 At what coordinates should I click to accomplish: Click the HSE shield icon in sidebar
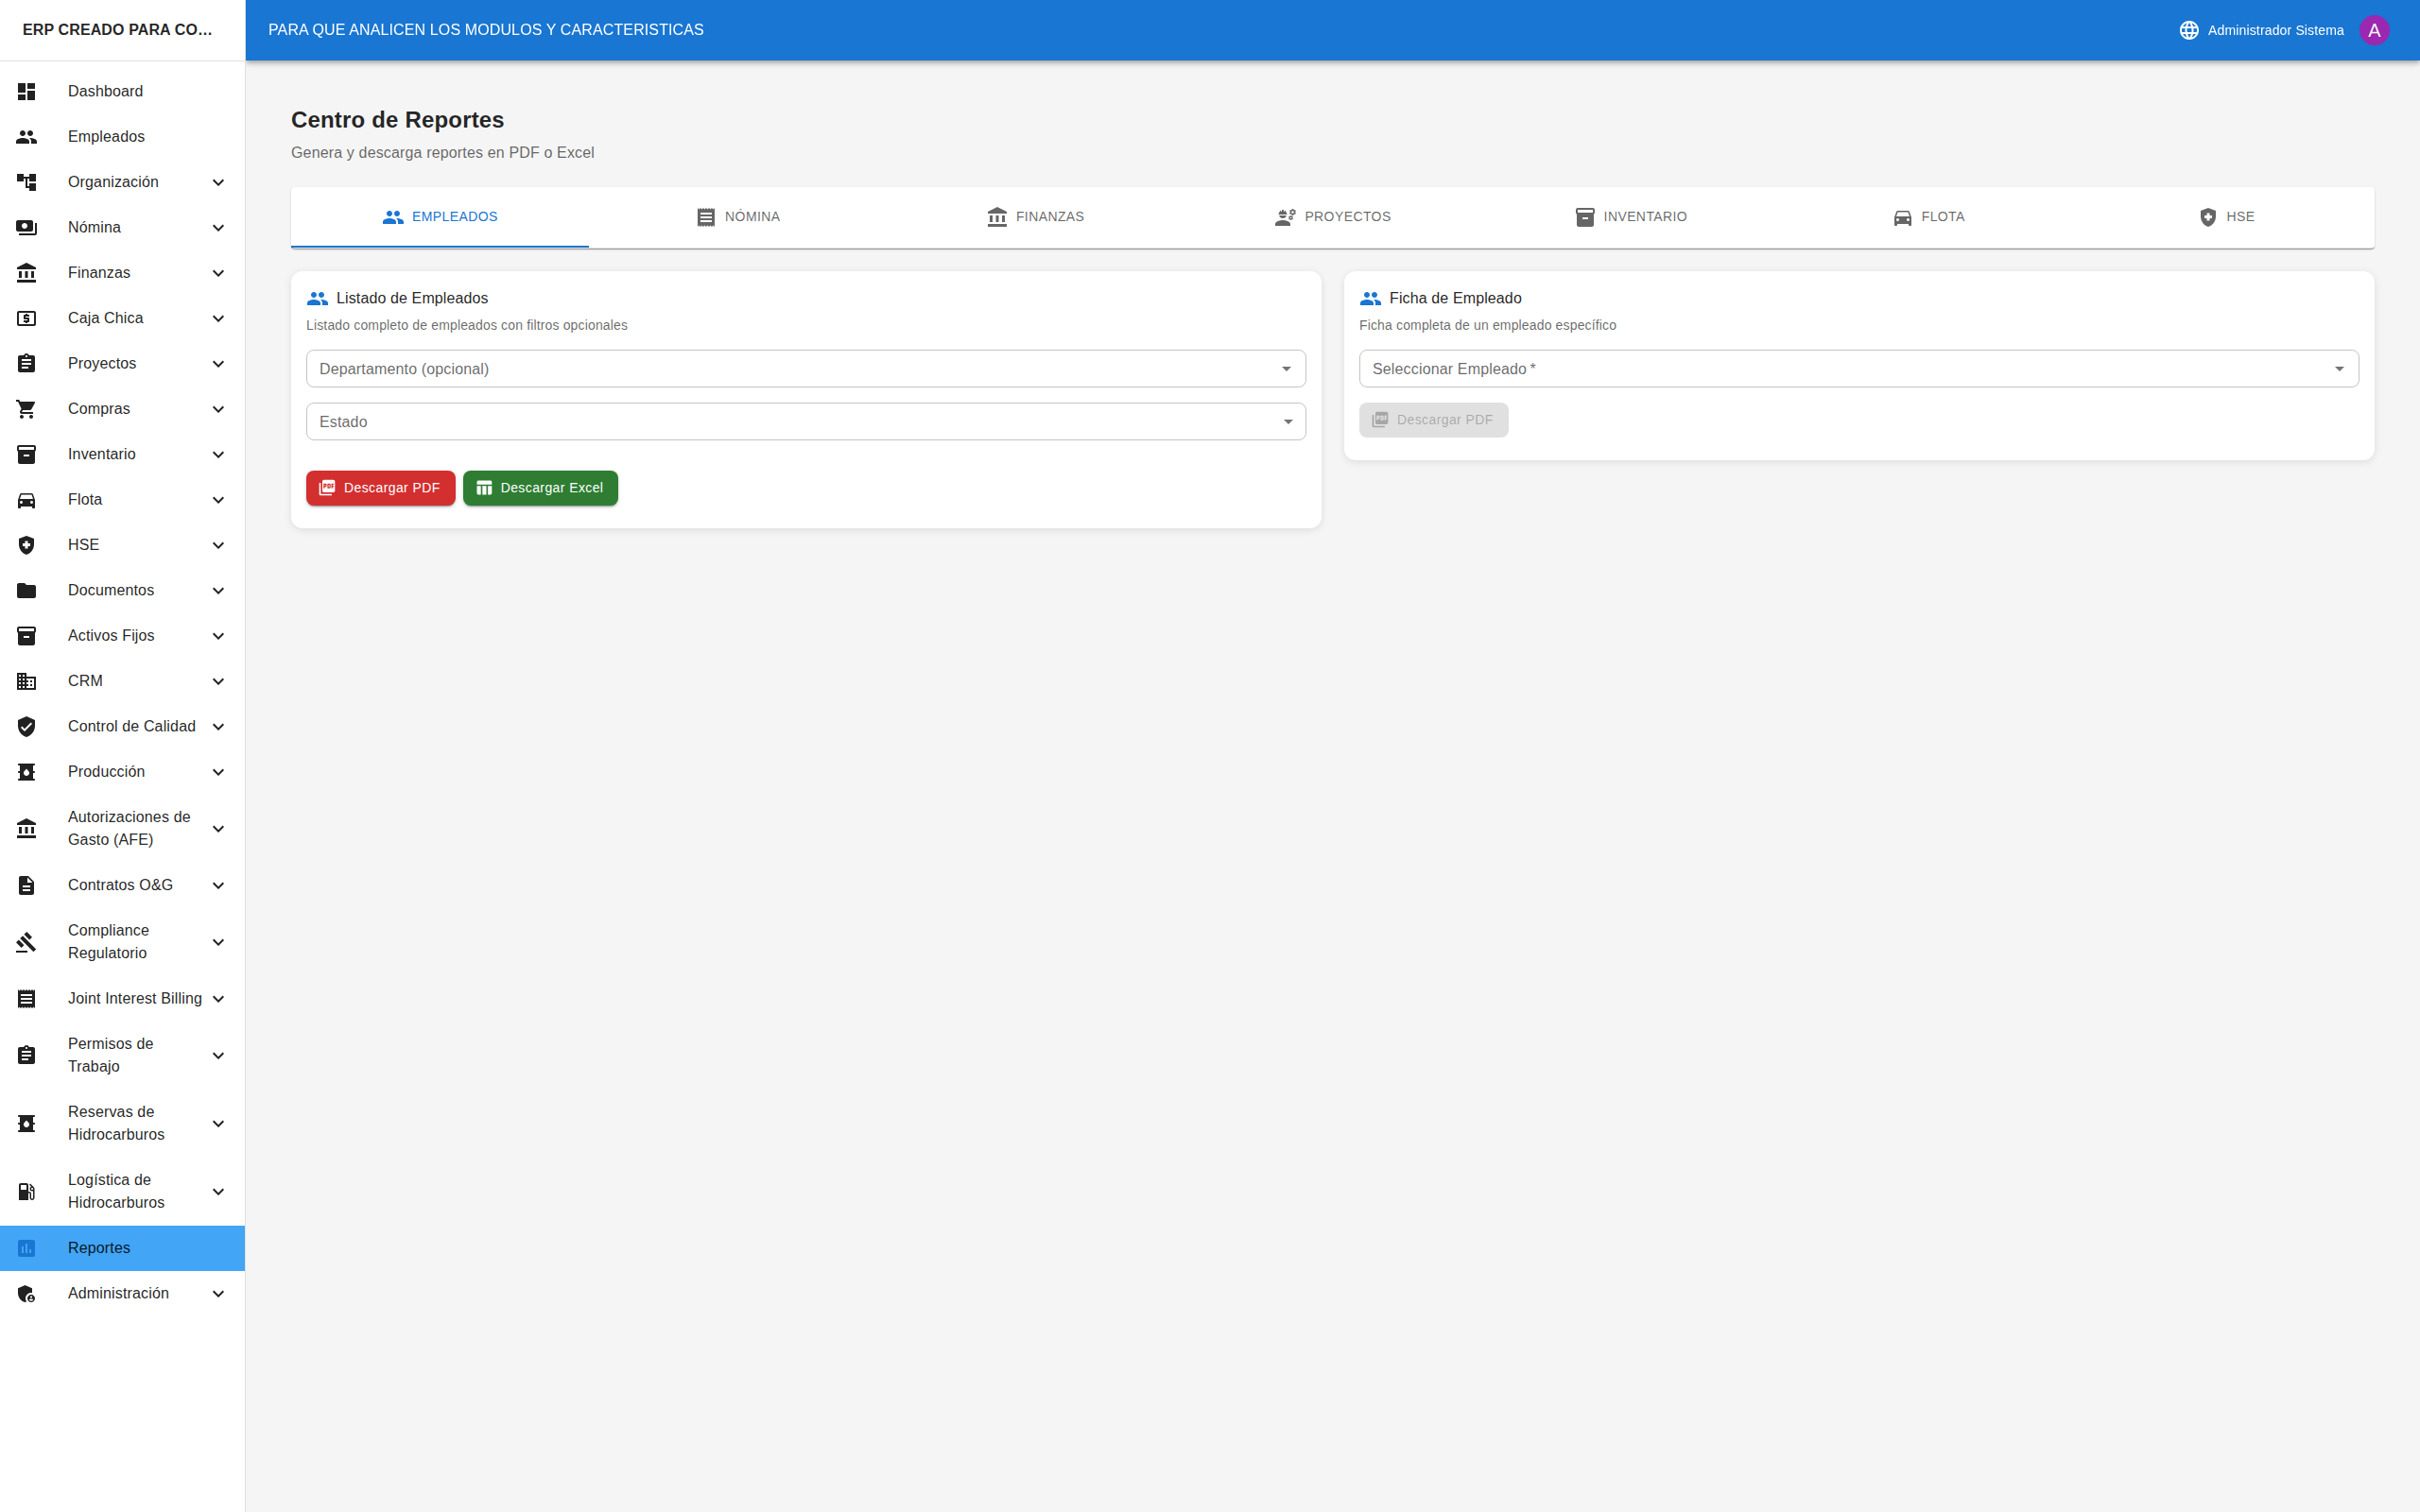[x=27, y=545]
